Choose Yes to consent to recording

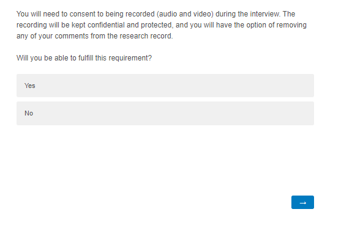pos(165,86)
